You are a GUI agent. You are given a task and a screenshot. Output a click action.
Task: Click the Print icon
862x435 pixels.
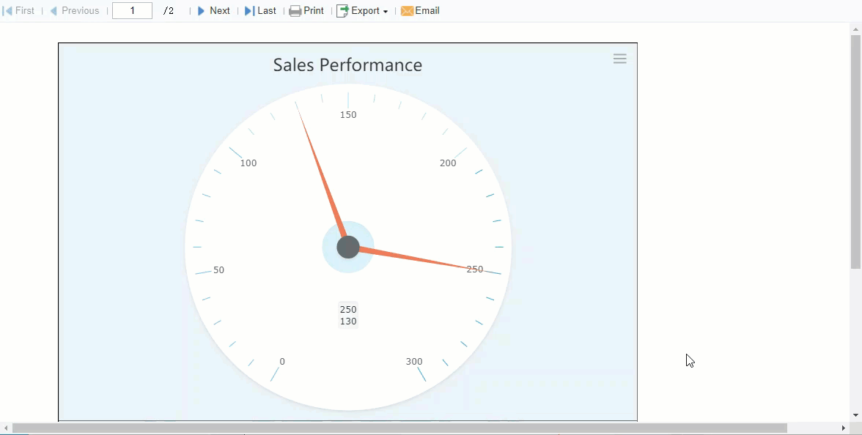[295, 11]
